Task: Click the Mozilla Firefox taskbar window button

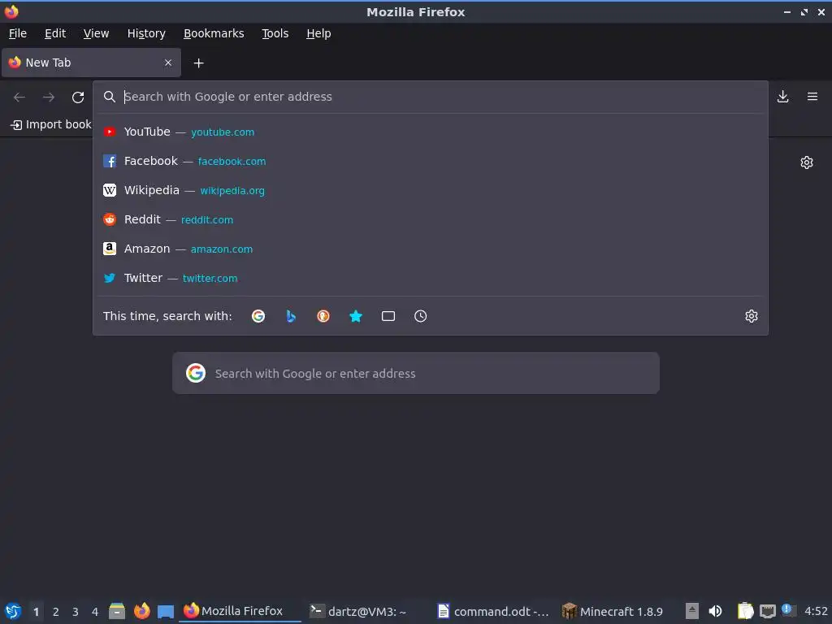Action: point(240,611)
